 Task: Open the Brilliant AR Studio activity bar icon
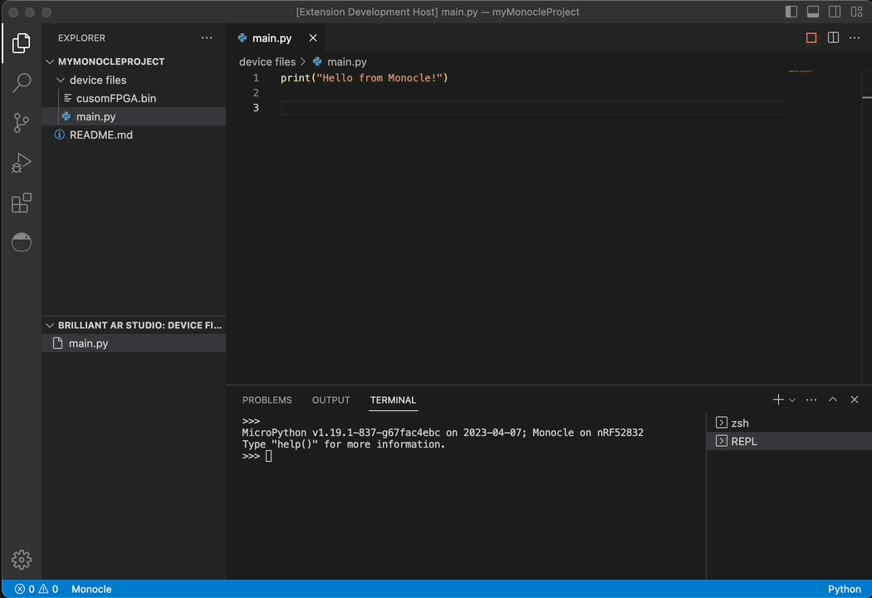tap(21, 242)
